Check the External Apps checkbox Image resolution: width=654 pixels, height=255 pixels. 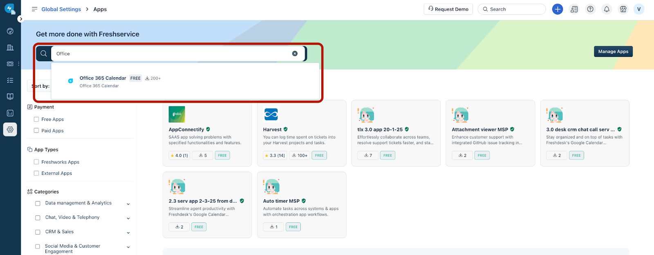pyautogui.click(x=36, y=173)
